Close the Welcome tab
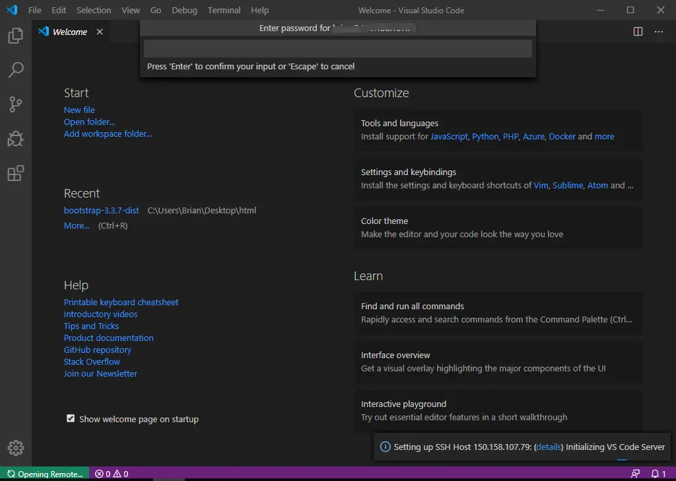Image resolution: width=676 pixels, height=481 pixels. (x=100, y=32)
